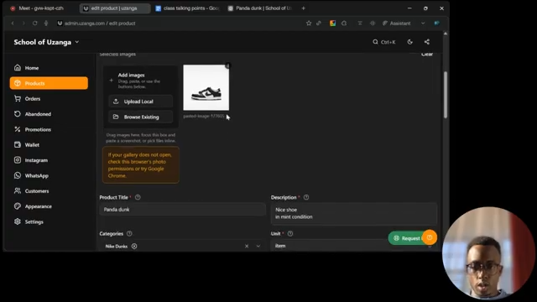Expand the Categories dropdown chevron
The width and height of the screenshot is (537, 302).
click(x=258, y=246)
